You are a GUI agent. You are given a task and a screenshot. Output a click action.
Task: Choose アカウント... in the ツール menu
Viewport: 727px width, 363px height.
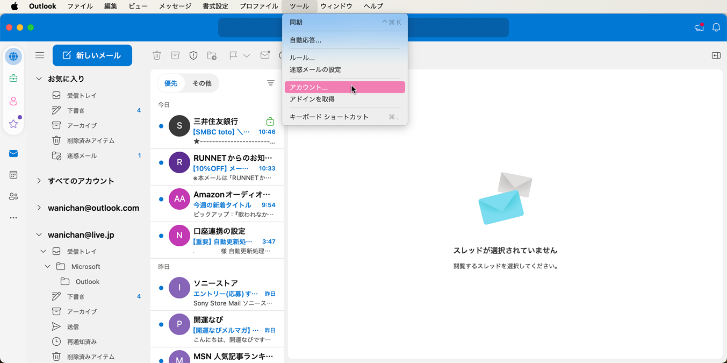pyautogui.click(x=344, y=87)
